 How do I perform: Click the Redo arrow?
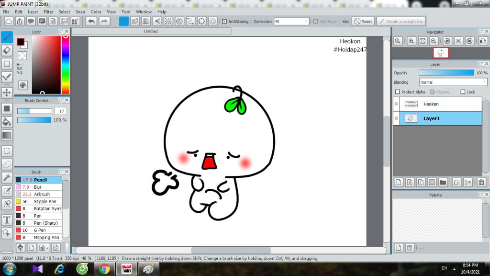point(104,21)
